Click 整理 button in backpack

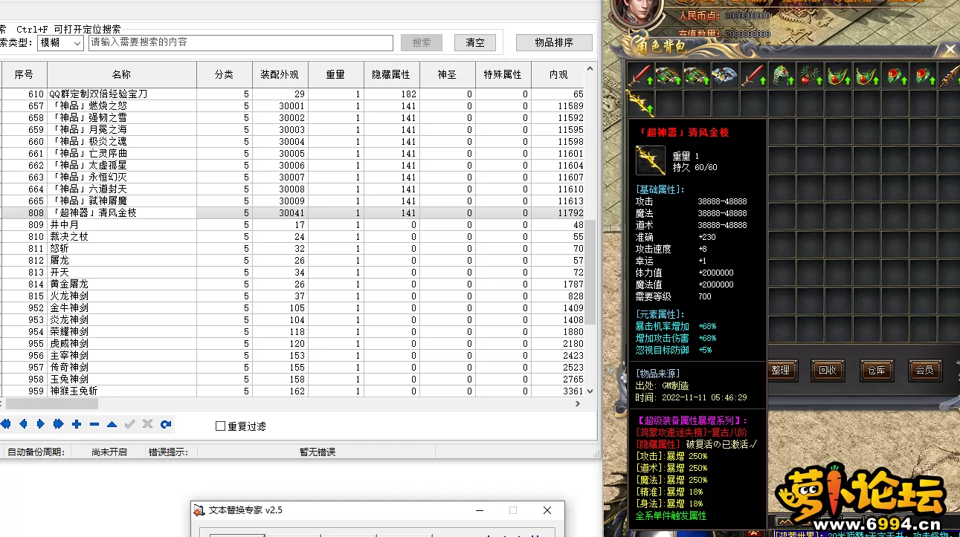(x=781, y=370)
